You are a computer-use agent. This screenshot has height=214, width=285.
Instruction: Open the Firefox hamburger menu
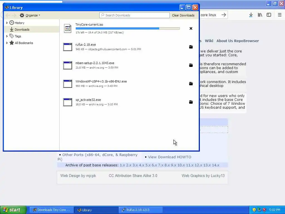(280, 15)
